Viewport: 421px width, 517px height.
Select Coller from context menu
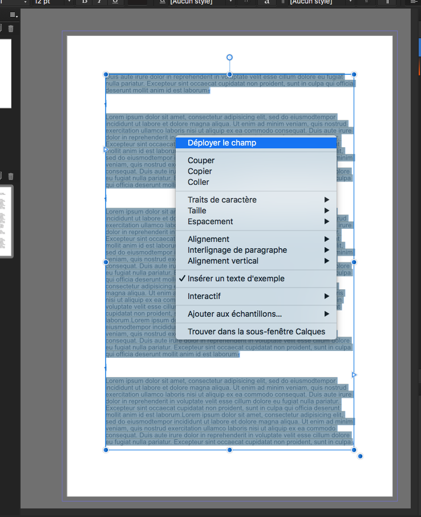point(256,182)
